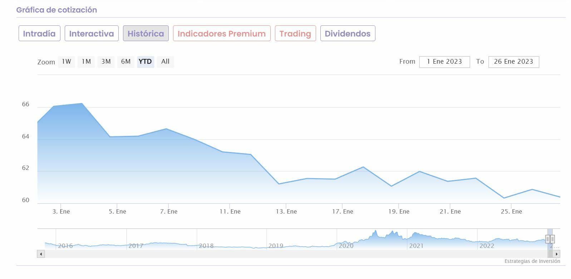Select the Histórica tab
This screenshot has height=279, width=571.
[146, 34]
